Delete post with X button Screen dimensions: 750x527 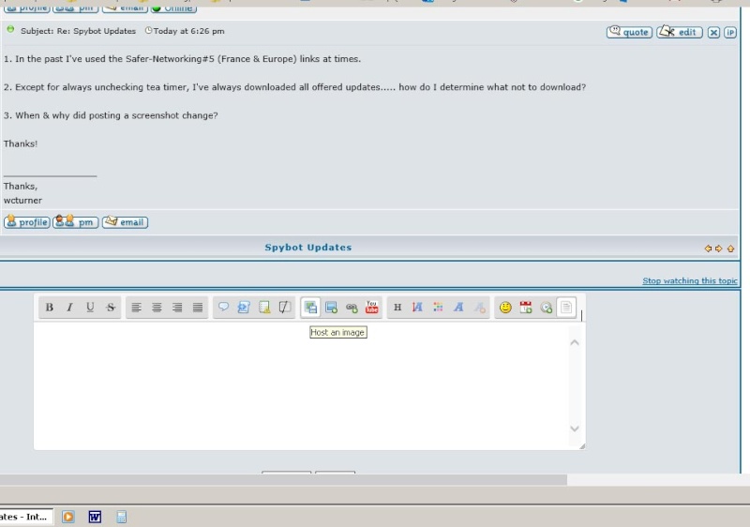(713, 32)
